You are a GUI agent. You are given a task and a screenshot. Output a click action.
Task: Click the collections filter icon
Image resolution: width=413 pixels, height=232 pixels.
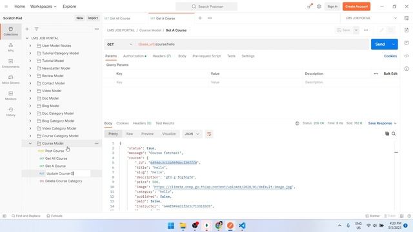(x=36, y=29)
